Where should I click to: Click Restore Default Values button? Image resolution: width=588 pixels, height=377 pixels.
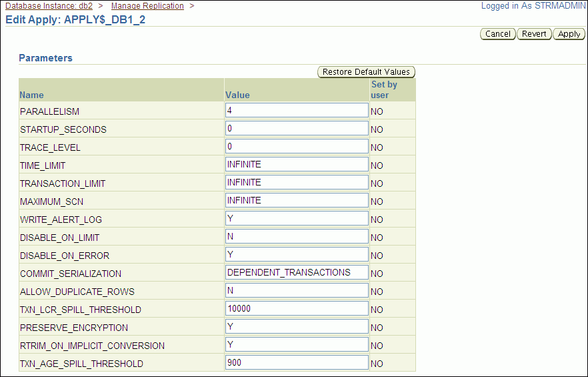click(366, 72)
